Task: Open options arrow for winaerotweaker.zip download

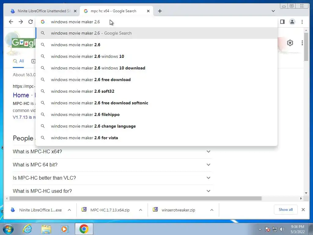Action: tap(212, 210)
